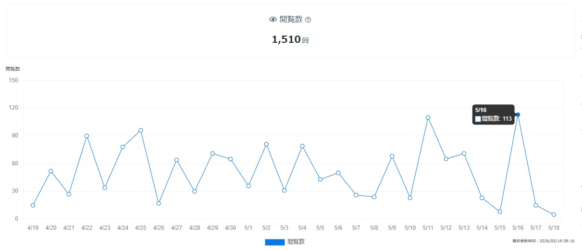The image size is (582, 250).
Task: Select the 4/20 data point on the line
Action: click(x=51, y=171)
